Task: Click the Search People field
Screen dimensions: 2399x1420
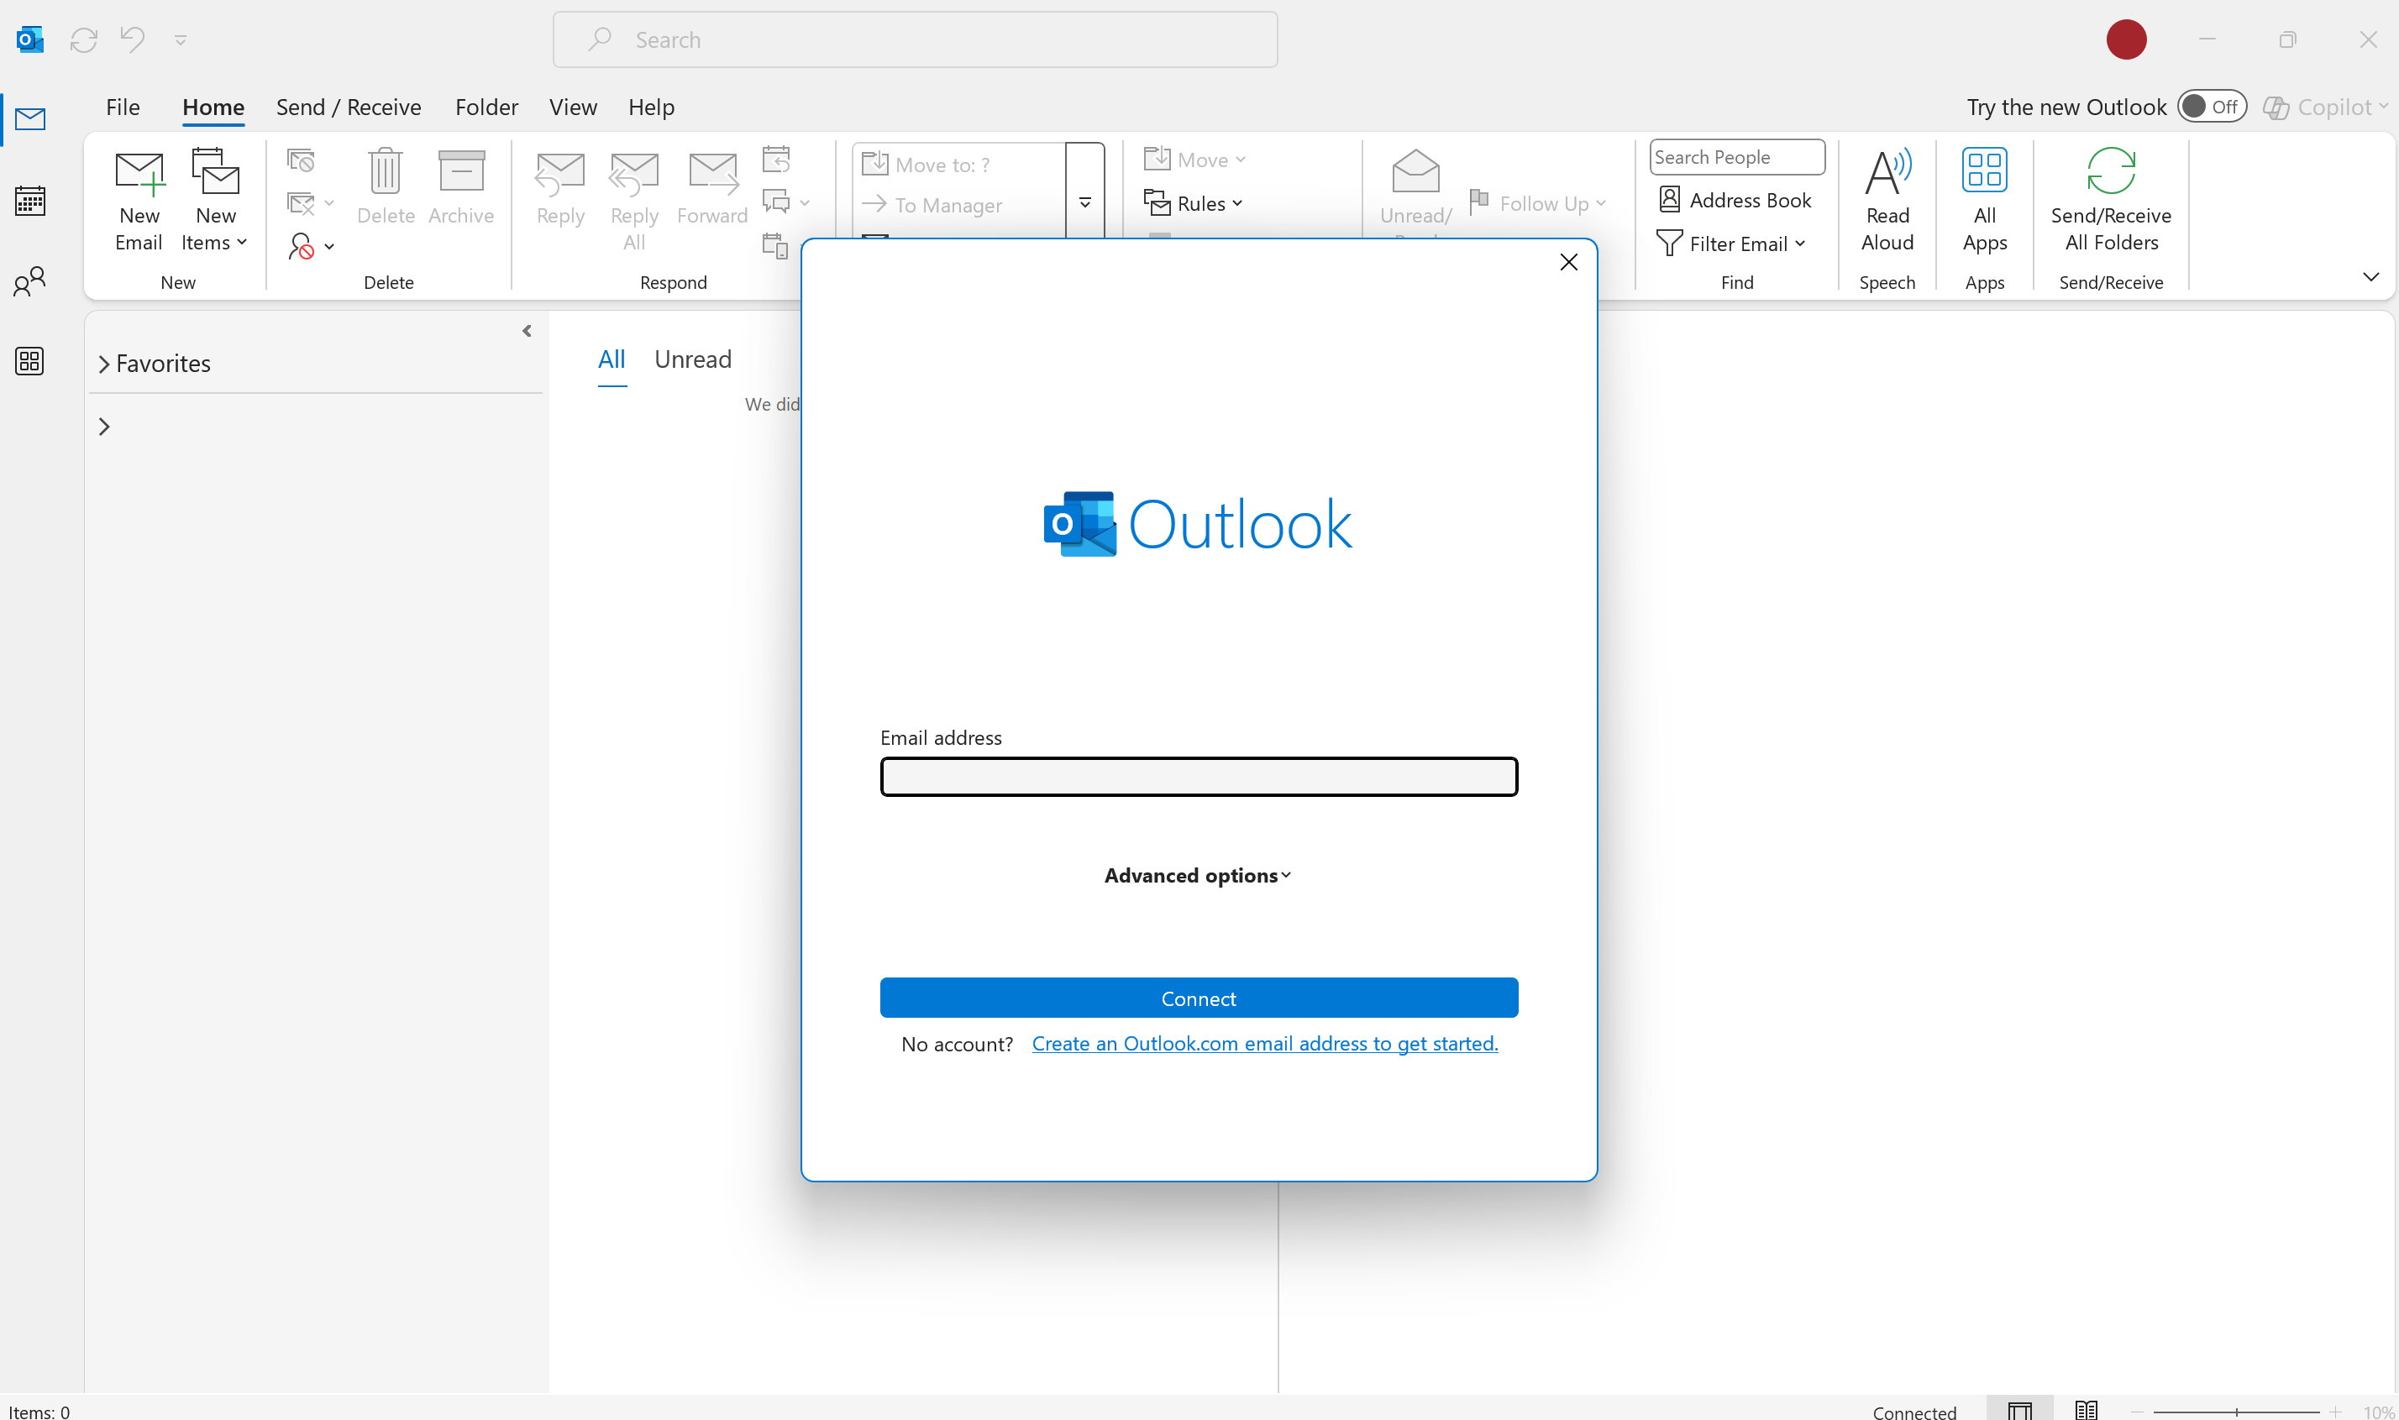Action: 1737,157
